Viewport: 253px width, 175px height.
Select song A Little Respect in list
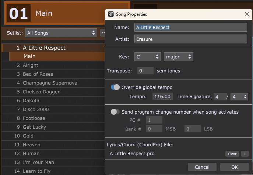(53, 48)
